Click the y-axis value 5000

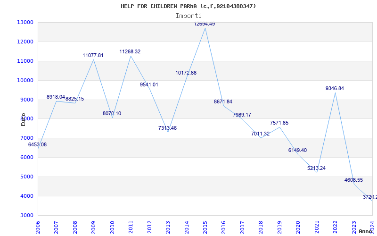click(x=26, y=177)
